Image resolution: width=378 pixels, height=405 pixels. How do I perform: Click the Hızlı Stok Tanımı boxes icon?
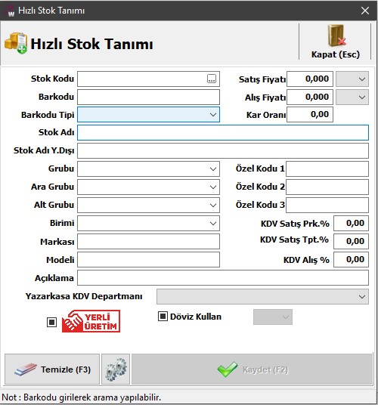[x=16, y=43]
